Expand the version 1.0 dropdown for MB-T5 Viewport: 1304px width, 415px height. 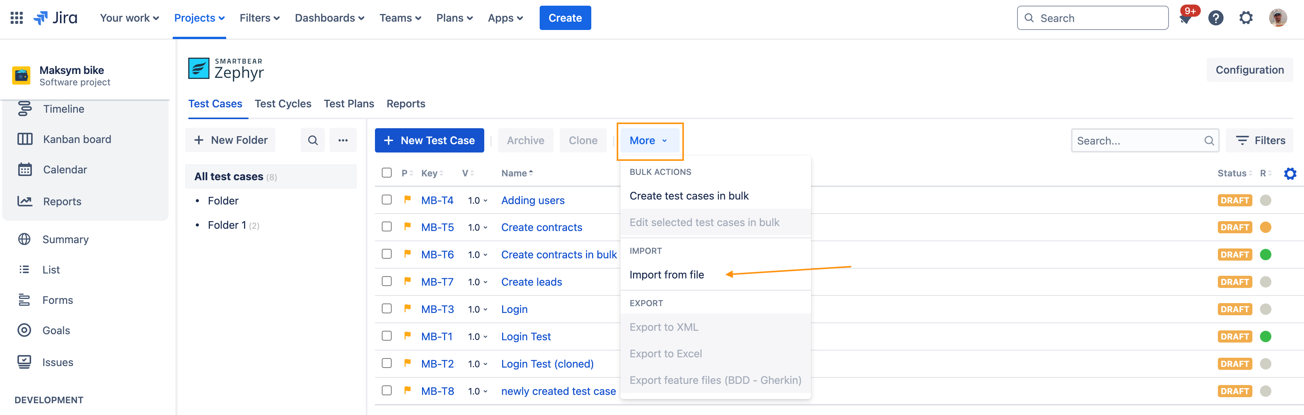click(x=477, y=228)
